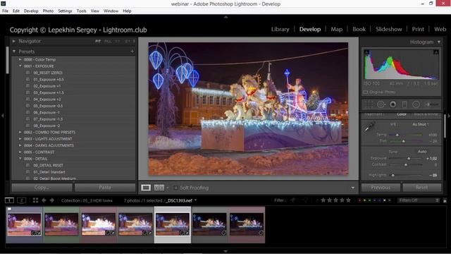Image resolution: width=451 pixels, height=254 pixels.
Task: Open the Develop menu
Action: (x=31, y=11)
